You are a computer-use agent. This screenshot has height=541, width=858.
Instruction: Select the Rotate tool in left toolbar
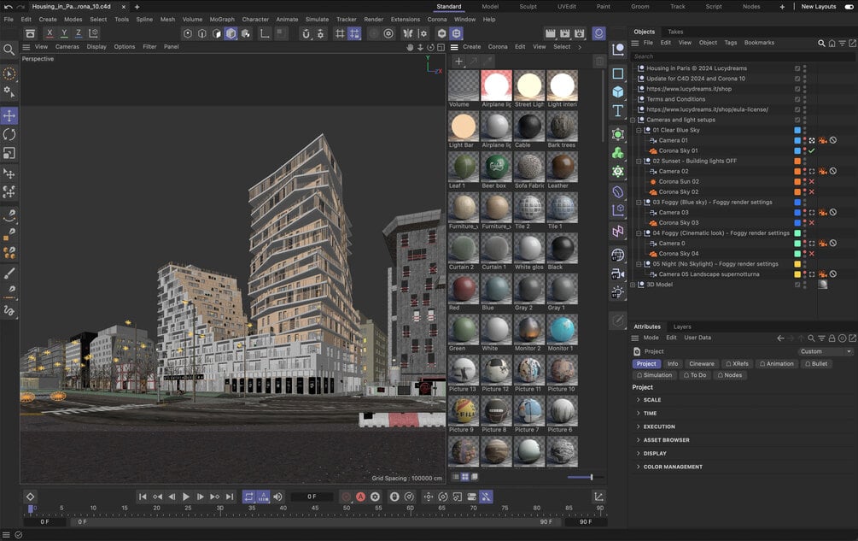9,134
